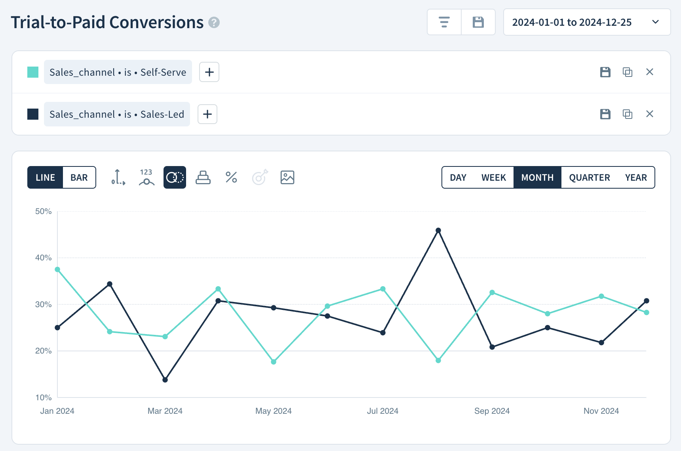This screenshot has width=681, height=451.
Task: Click the teal Self-Serve color swatch
Action: click(x=32, y=72)
